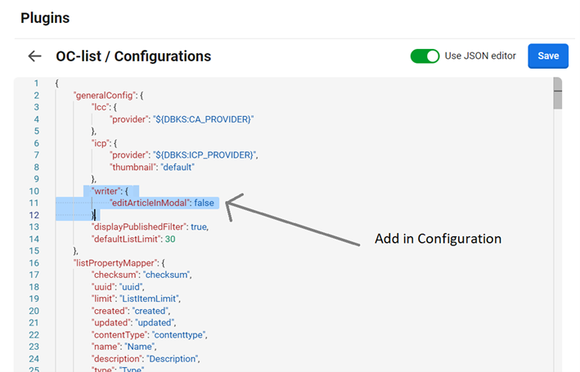Click the OC-list / Configurations title
Image resolution: width=580 pixels, height=372 pixels.
(133, 56)
